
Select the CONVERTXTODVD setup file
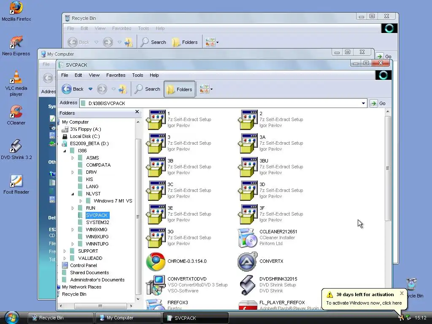coord(187,285)
